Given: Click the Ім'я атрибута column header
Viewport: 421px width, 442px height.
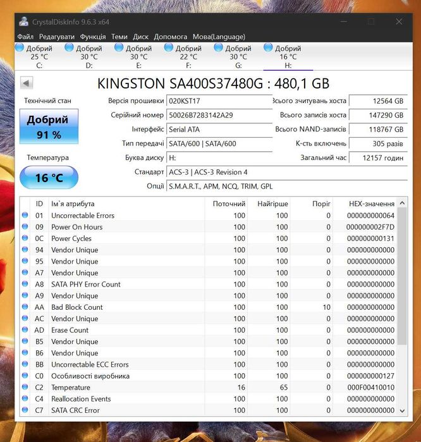Looking at the screenshot, I should point(127,204).
